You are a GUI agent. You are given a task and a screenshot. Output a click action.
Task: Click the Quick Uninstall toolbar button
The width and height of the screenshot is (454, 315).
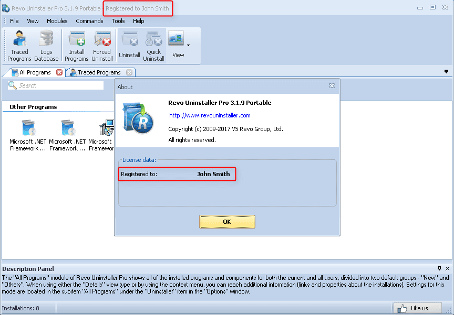point(153,46)
